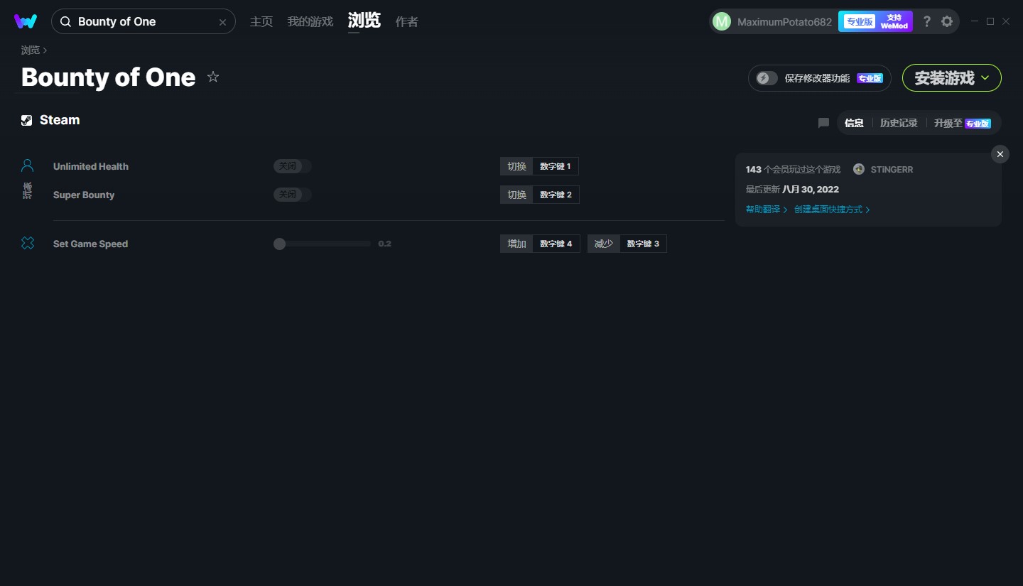The height and width of the screenshot is (586, 1023).
Task: Click the 浏览 breadcrumb link
Action: [x=31, y=50]
